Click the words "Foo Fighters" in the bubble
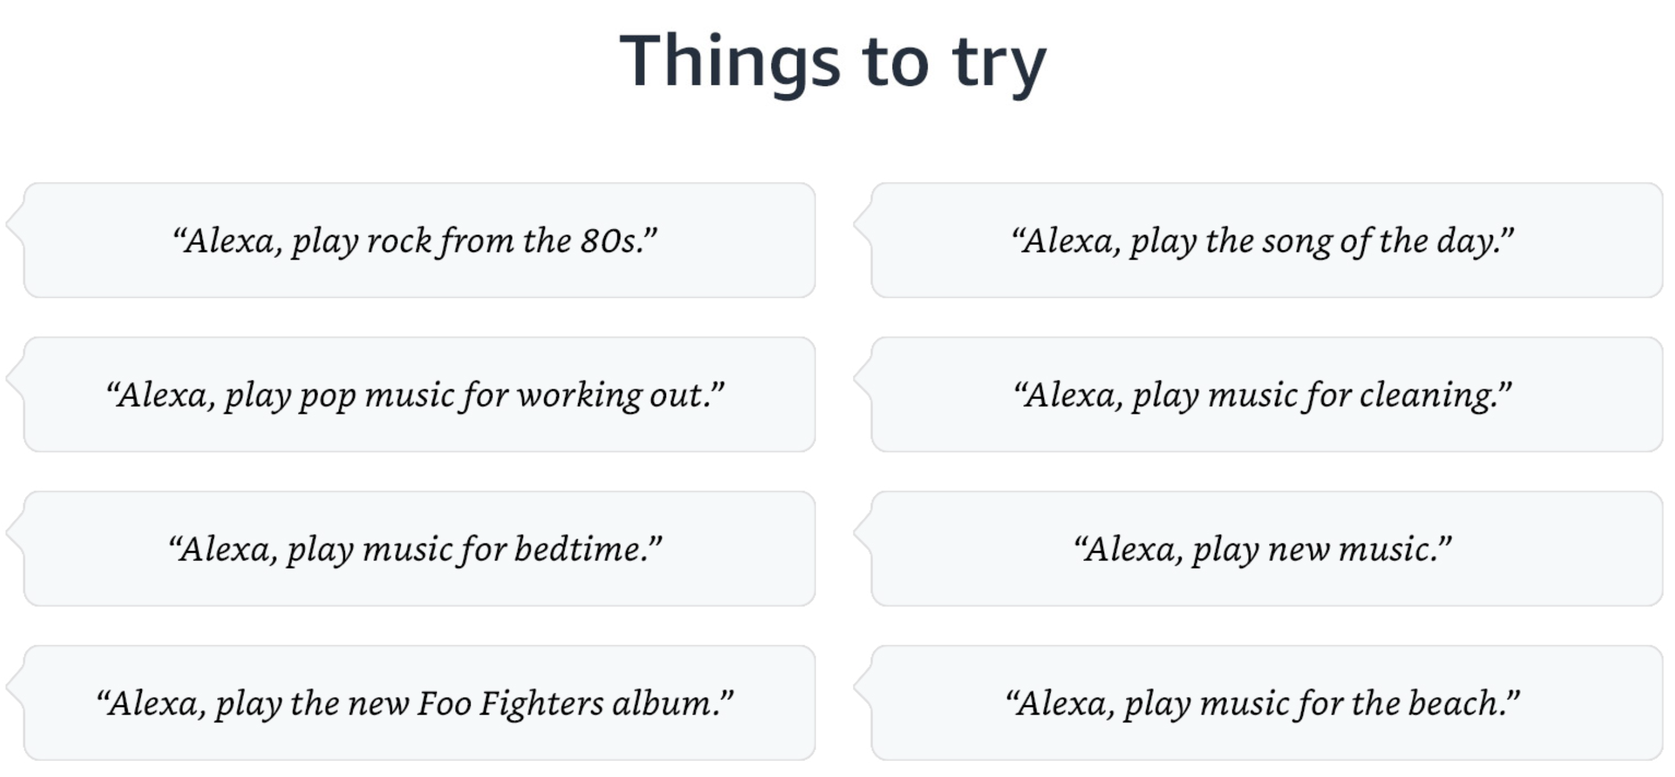1675x777 pixels. (510, 704)
